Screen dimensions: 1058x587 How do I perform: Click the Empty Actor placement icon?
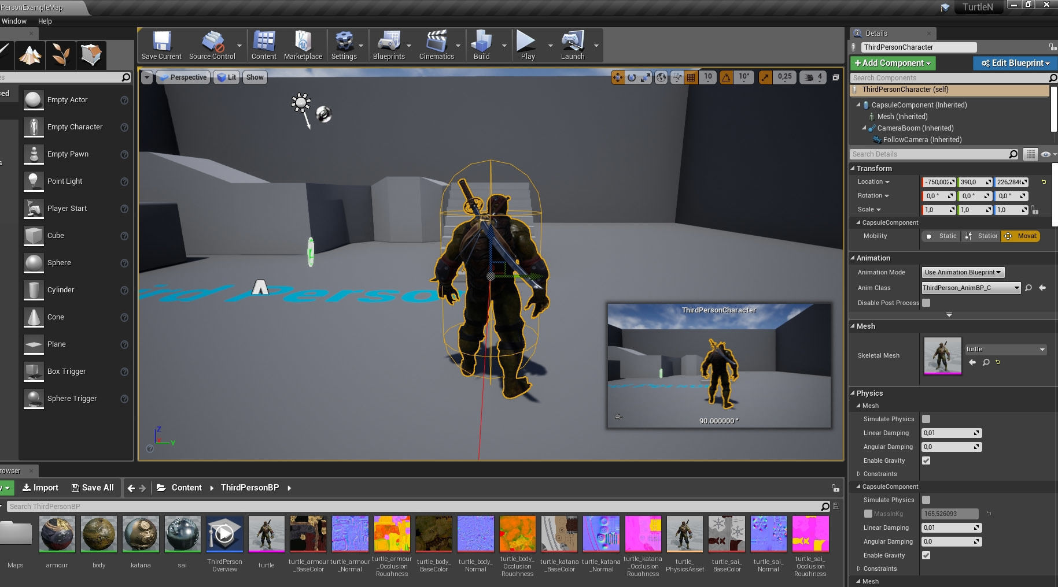(x=34, y=100)
